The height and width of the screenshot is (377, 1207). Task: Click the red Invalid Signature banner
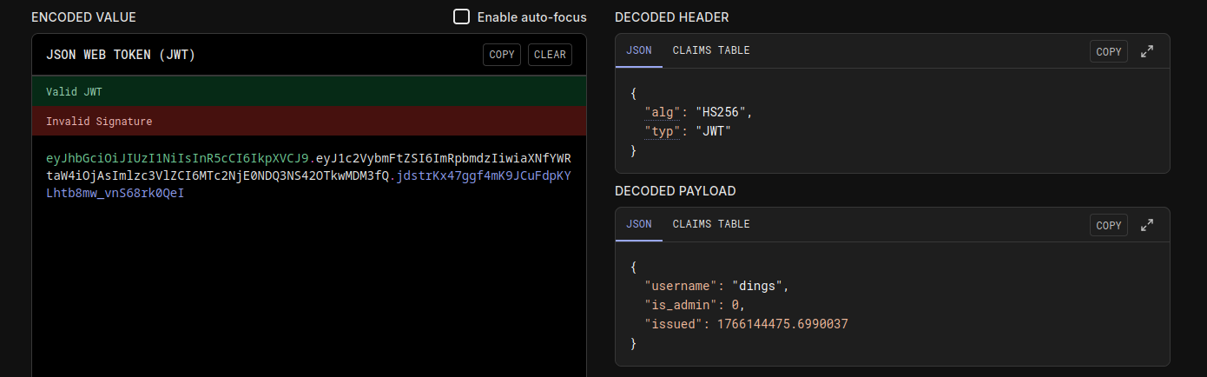[x=309, y=122]
